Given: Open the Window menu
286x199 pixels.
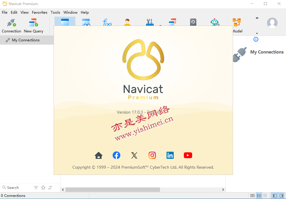Looking at the screenshot, I should pos(70,12).
